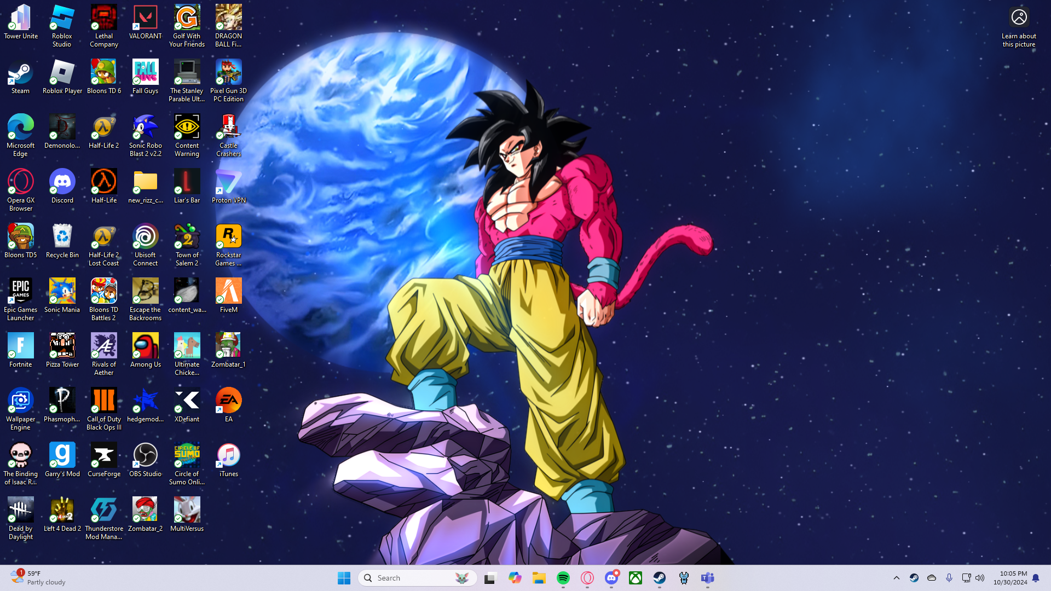1051x591 pixels.
Task: Select the Left 4 Dead 2 icon
Action: pos(62,515)
